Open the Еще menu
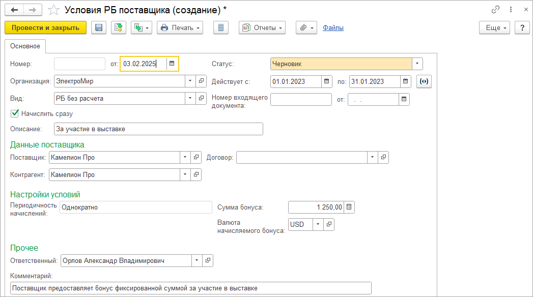The image size is (533, 297). 494,28
